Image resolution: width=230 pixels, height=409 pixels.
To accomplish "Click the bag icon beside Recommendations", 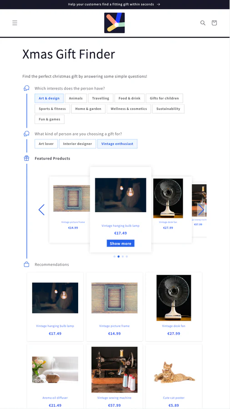I will pos(27,264).
